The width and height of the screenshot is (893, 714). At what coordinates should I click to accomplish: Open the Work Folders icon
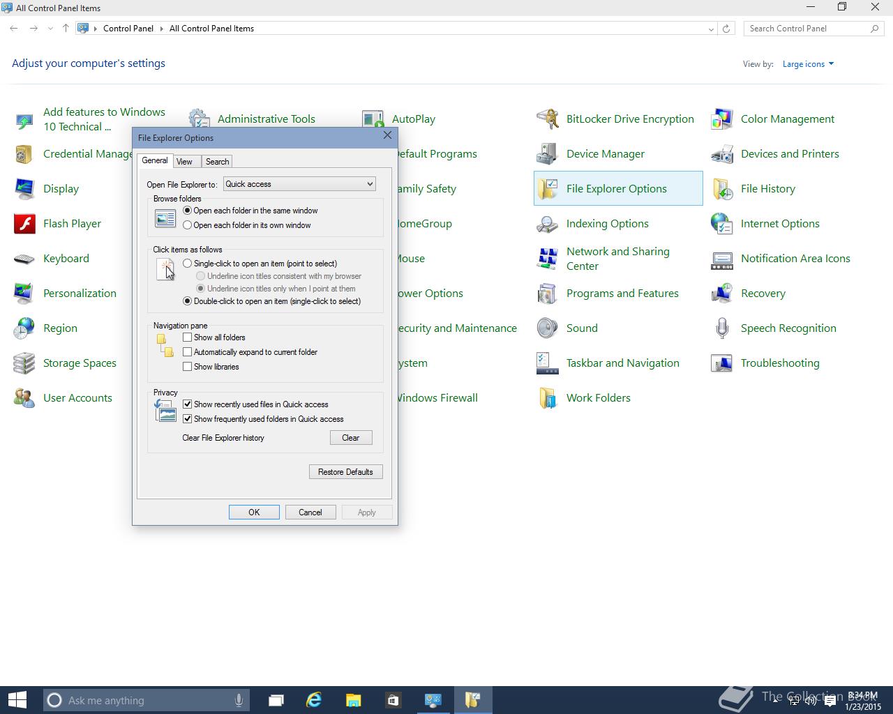[547, 397]
